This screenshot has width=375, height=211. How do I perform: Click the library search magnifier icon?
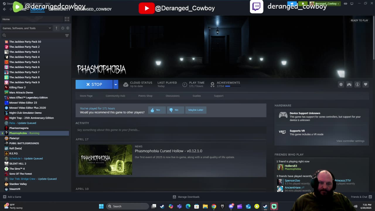(x=4, y=35)
